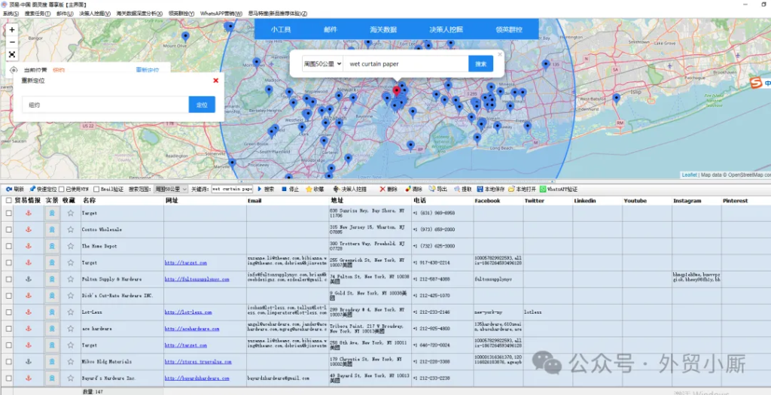The width and height of the screenshot is (771, 395).
Task: Check the row checkbox for Lot-Less
Action: (9, 312)
